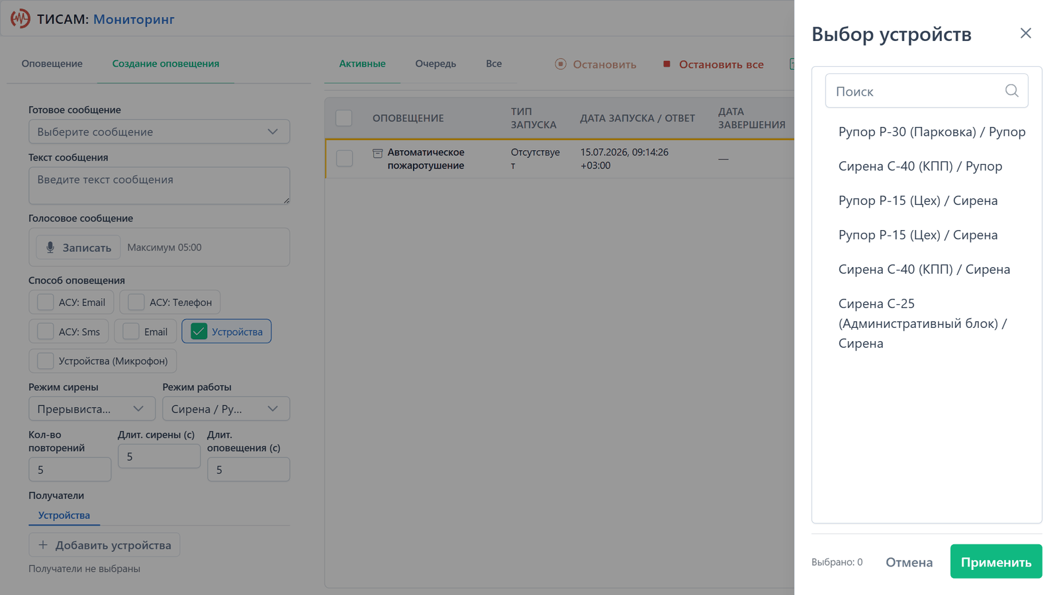Toggle the АСУ: Телефон checkbox
This screenshot has width=1059, height=595.
[136, 302]
